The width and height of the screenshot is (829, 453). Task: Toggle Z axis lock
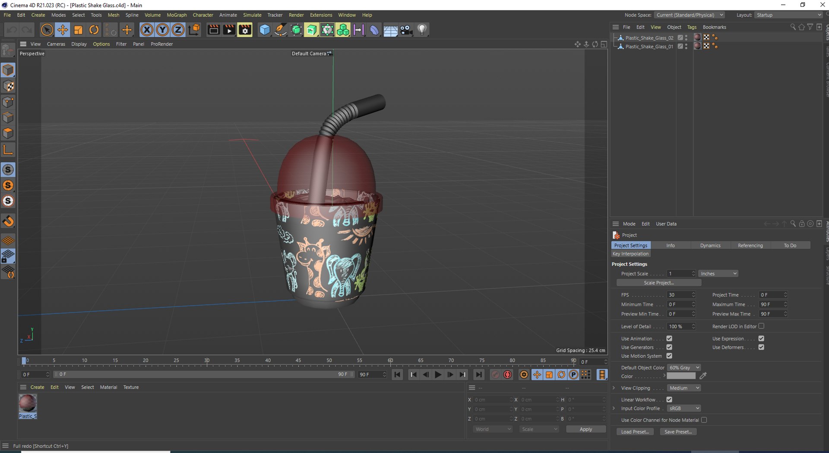(178, 30)
